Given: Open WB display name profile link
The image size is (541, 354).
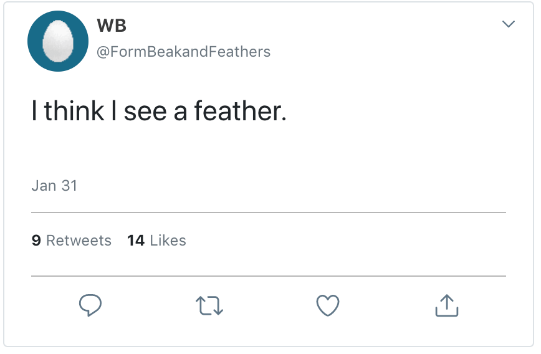Looking at the screenshot, I should pos(112,26).
